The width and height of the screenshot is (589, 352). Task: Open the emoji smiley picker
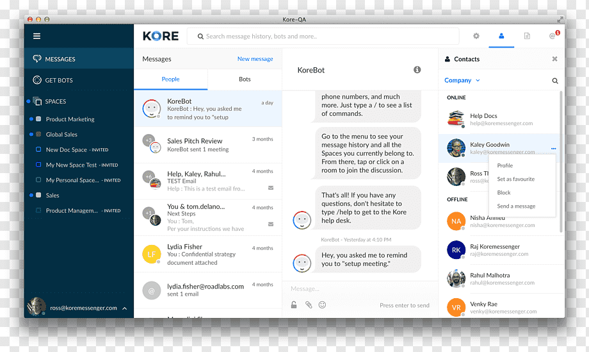(322, 305)
